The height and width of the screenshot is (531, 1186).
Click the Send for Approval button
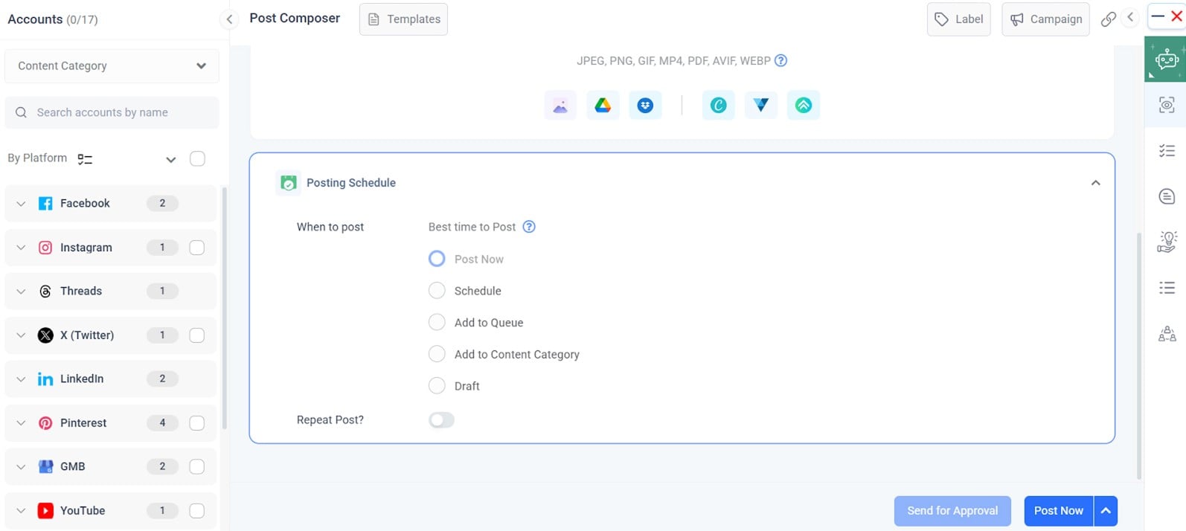pos(952,511)
